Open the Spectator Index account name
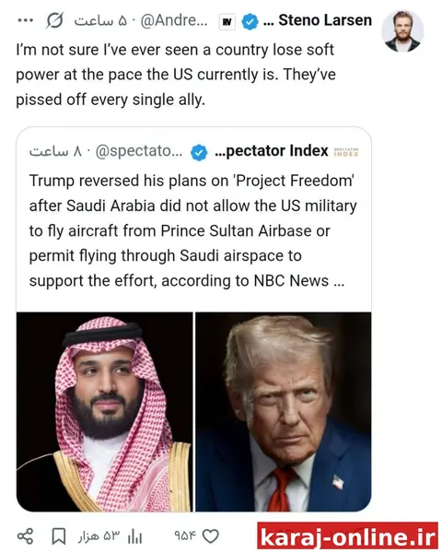The image size is (442, 553). click(x=272, y=151)
